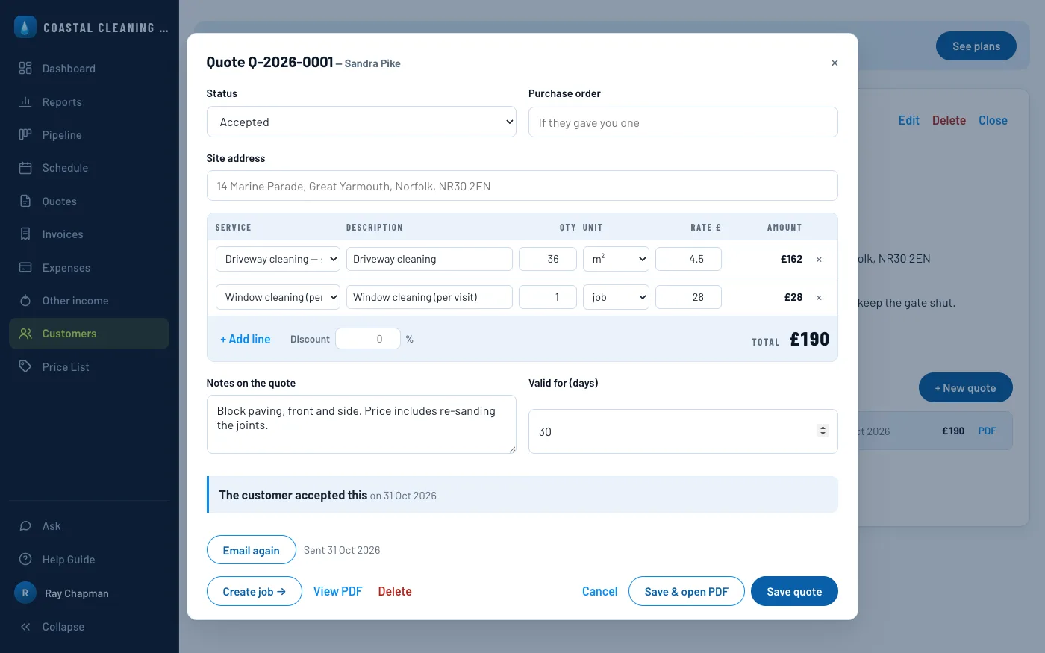Click the Save quote button
Image resolution: width=1045 pixels, height=653 pixels.
(x=794, y=591)
